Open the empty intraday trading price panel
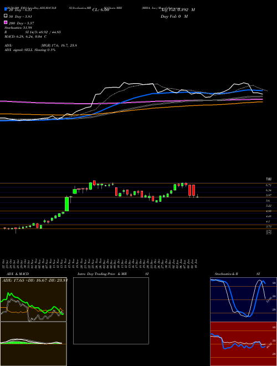This screenshot has height=366, width=277. 111,311
